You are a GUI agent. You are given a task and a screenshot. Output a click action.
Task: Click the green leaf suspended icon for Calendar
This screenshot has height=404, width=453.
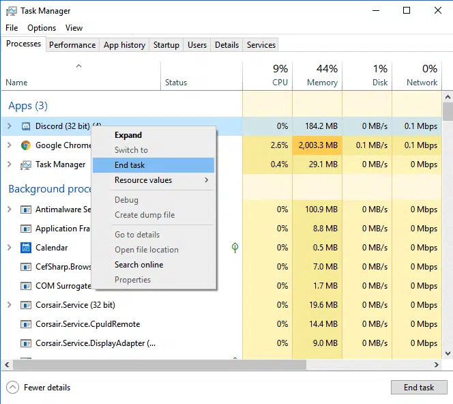coord(235,247)
